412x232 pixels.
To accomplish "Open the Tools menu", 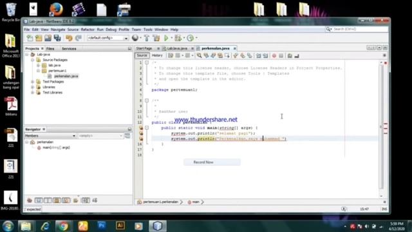I will (x=147, y=30).
